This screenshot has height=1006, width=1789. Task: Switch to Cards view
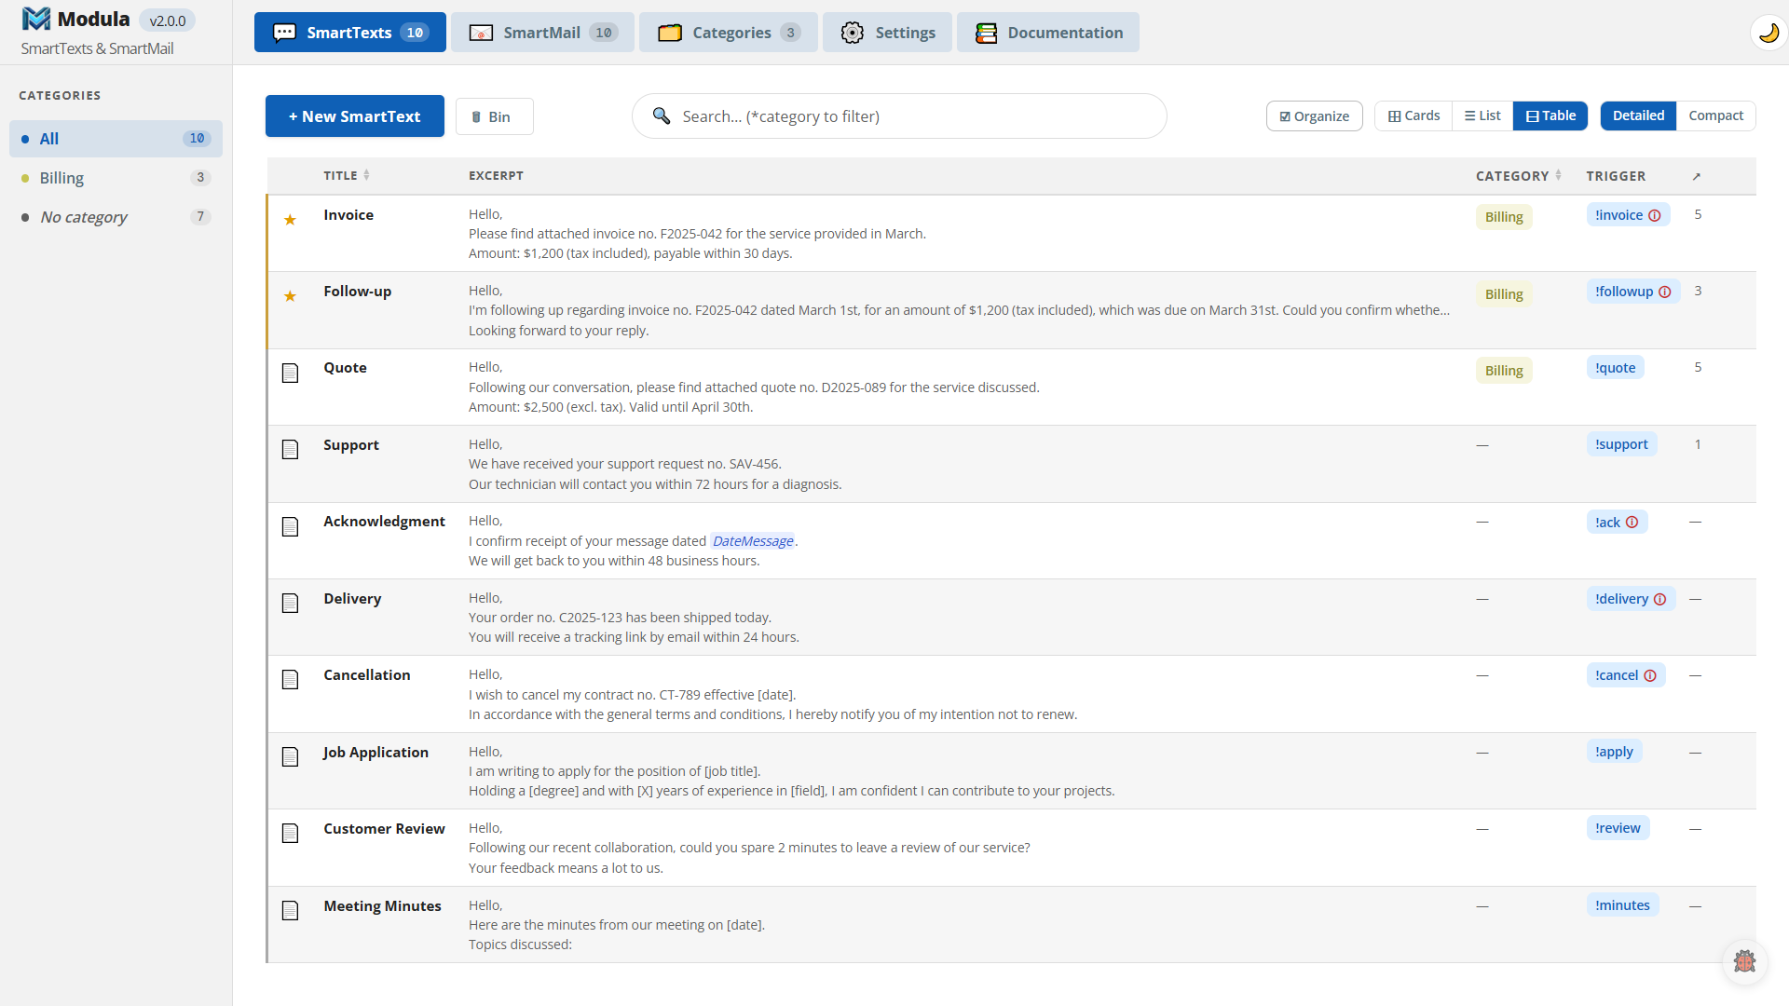[1413, 116]
